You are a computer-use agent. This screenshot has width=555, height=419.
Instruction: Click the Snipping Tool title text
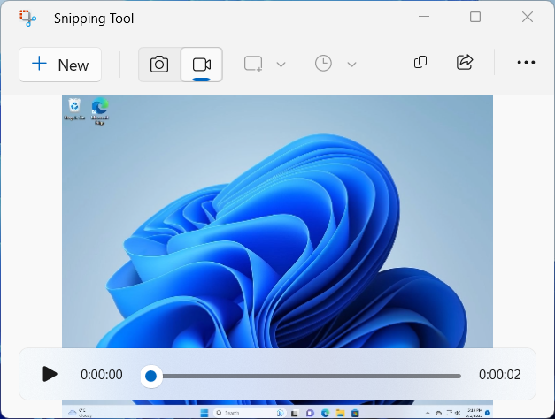point(94,19)
